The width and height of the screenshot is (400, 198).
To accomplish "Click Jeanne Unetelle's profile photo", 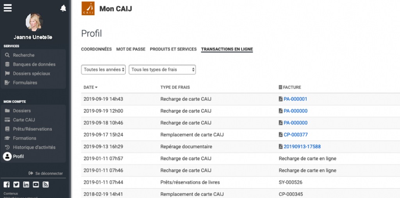I will click(34, 22).
